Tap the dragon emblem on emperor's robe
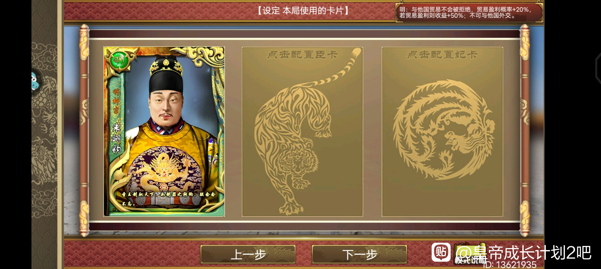Image resolution: width=601 pixels, height=269 pixels. point(164,169)
